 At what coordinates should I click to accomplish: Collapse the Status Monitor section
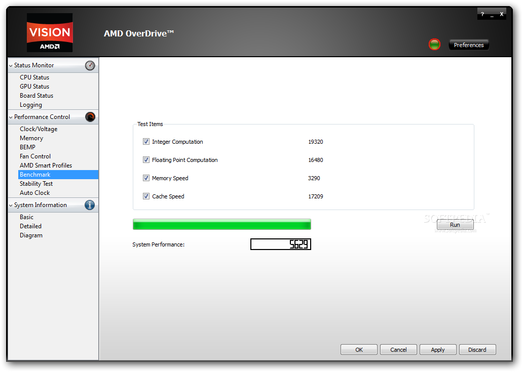click(11, 66)
